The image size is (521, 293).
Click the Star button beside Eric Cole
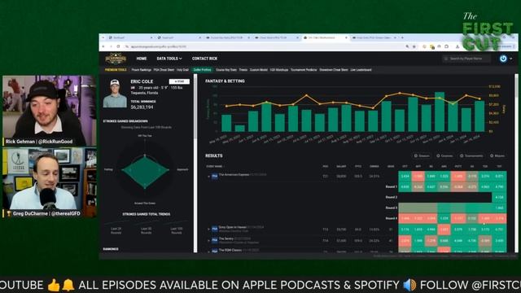(x=179, y=81)
